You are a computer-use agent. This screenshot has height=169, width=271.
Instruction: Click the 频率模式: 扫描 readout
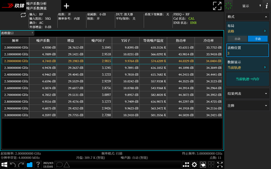tap(112, 153)
